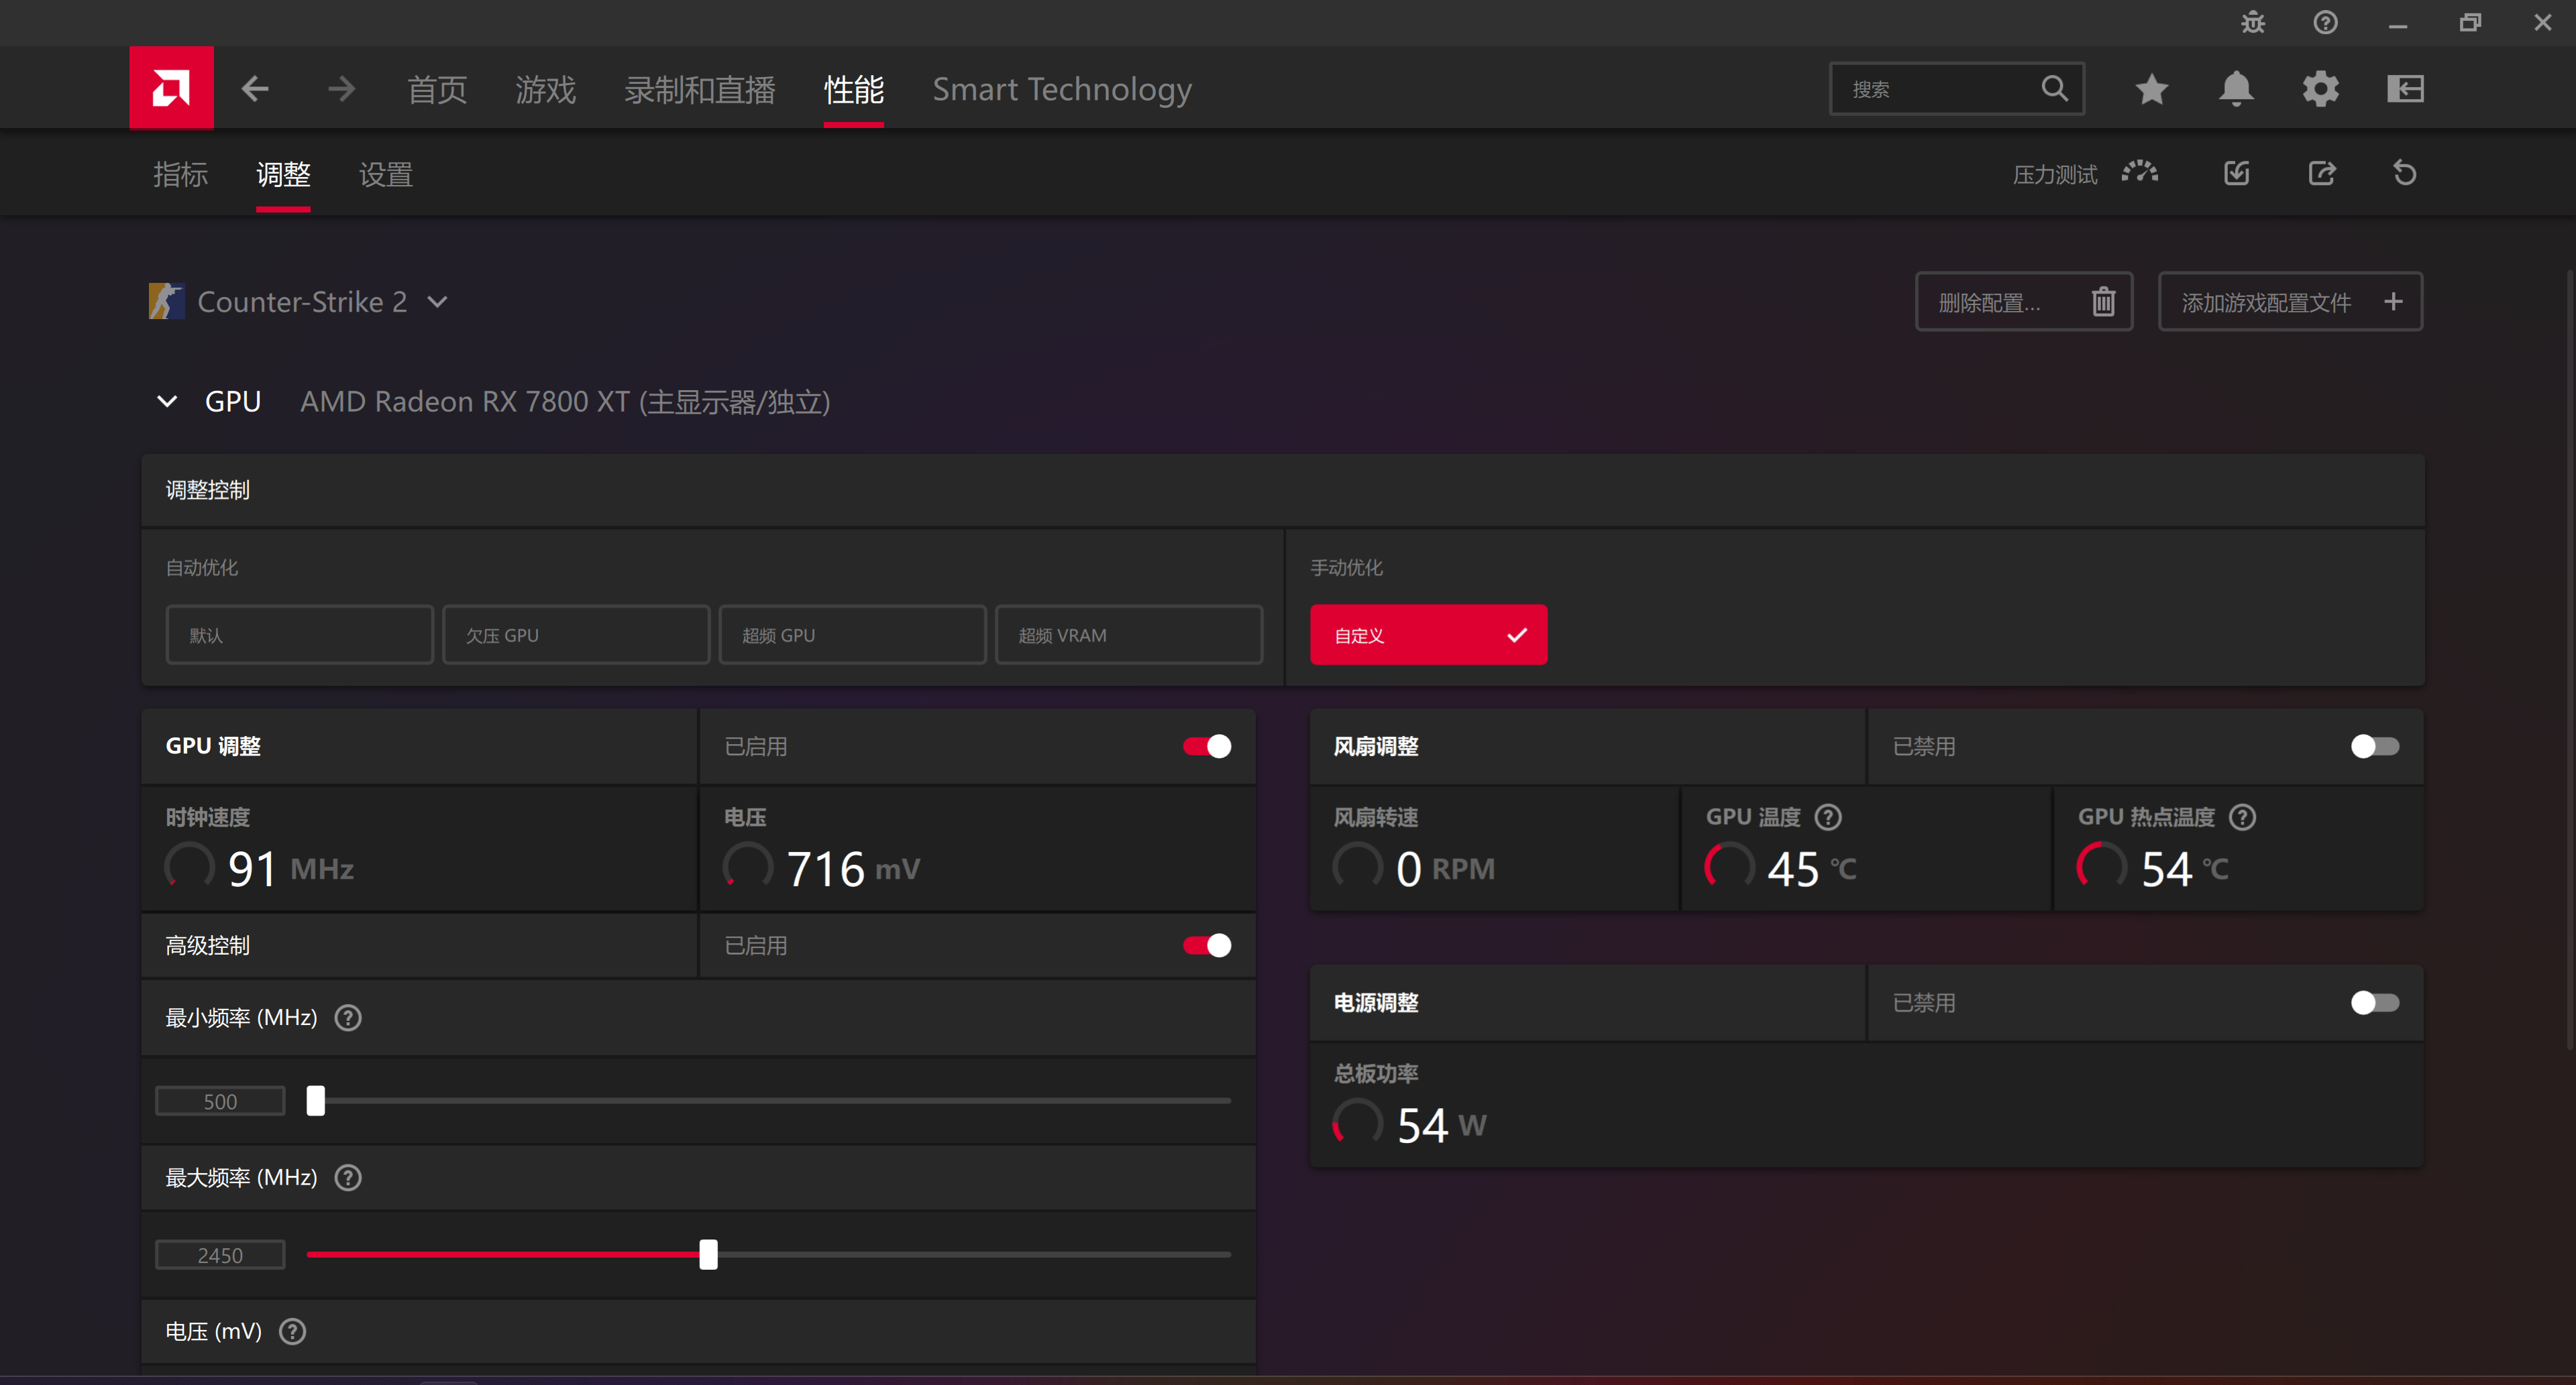Click the 最小频率 slider handle
This screenshot has height=1385, width=2576.
point(315,1100)
